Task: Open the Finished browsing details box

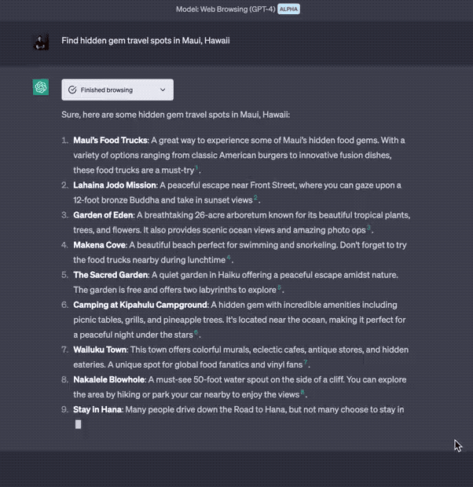Action: (117, 90)
